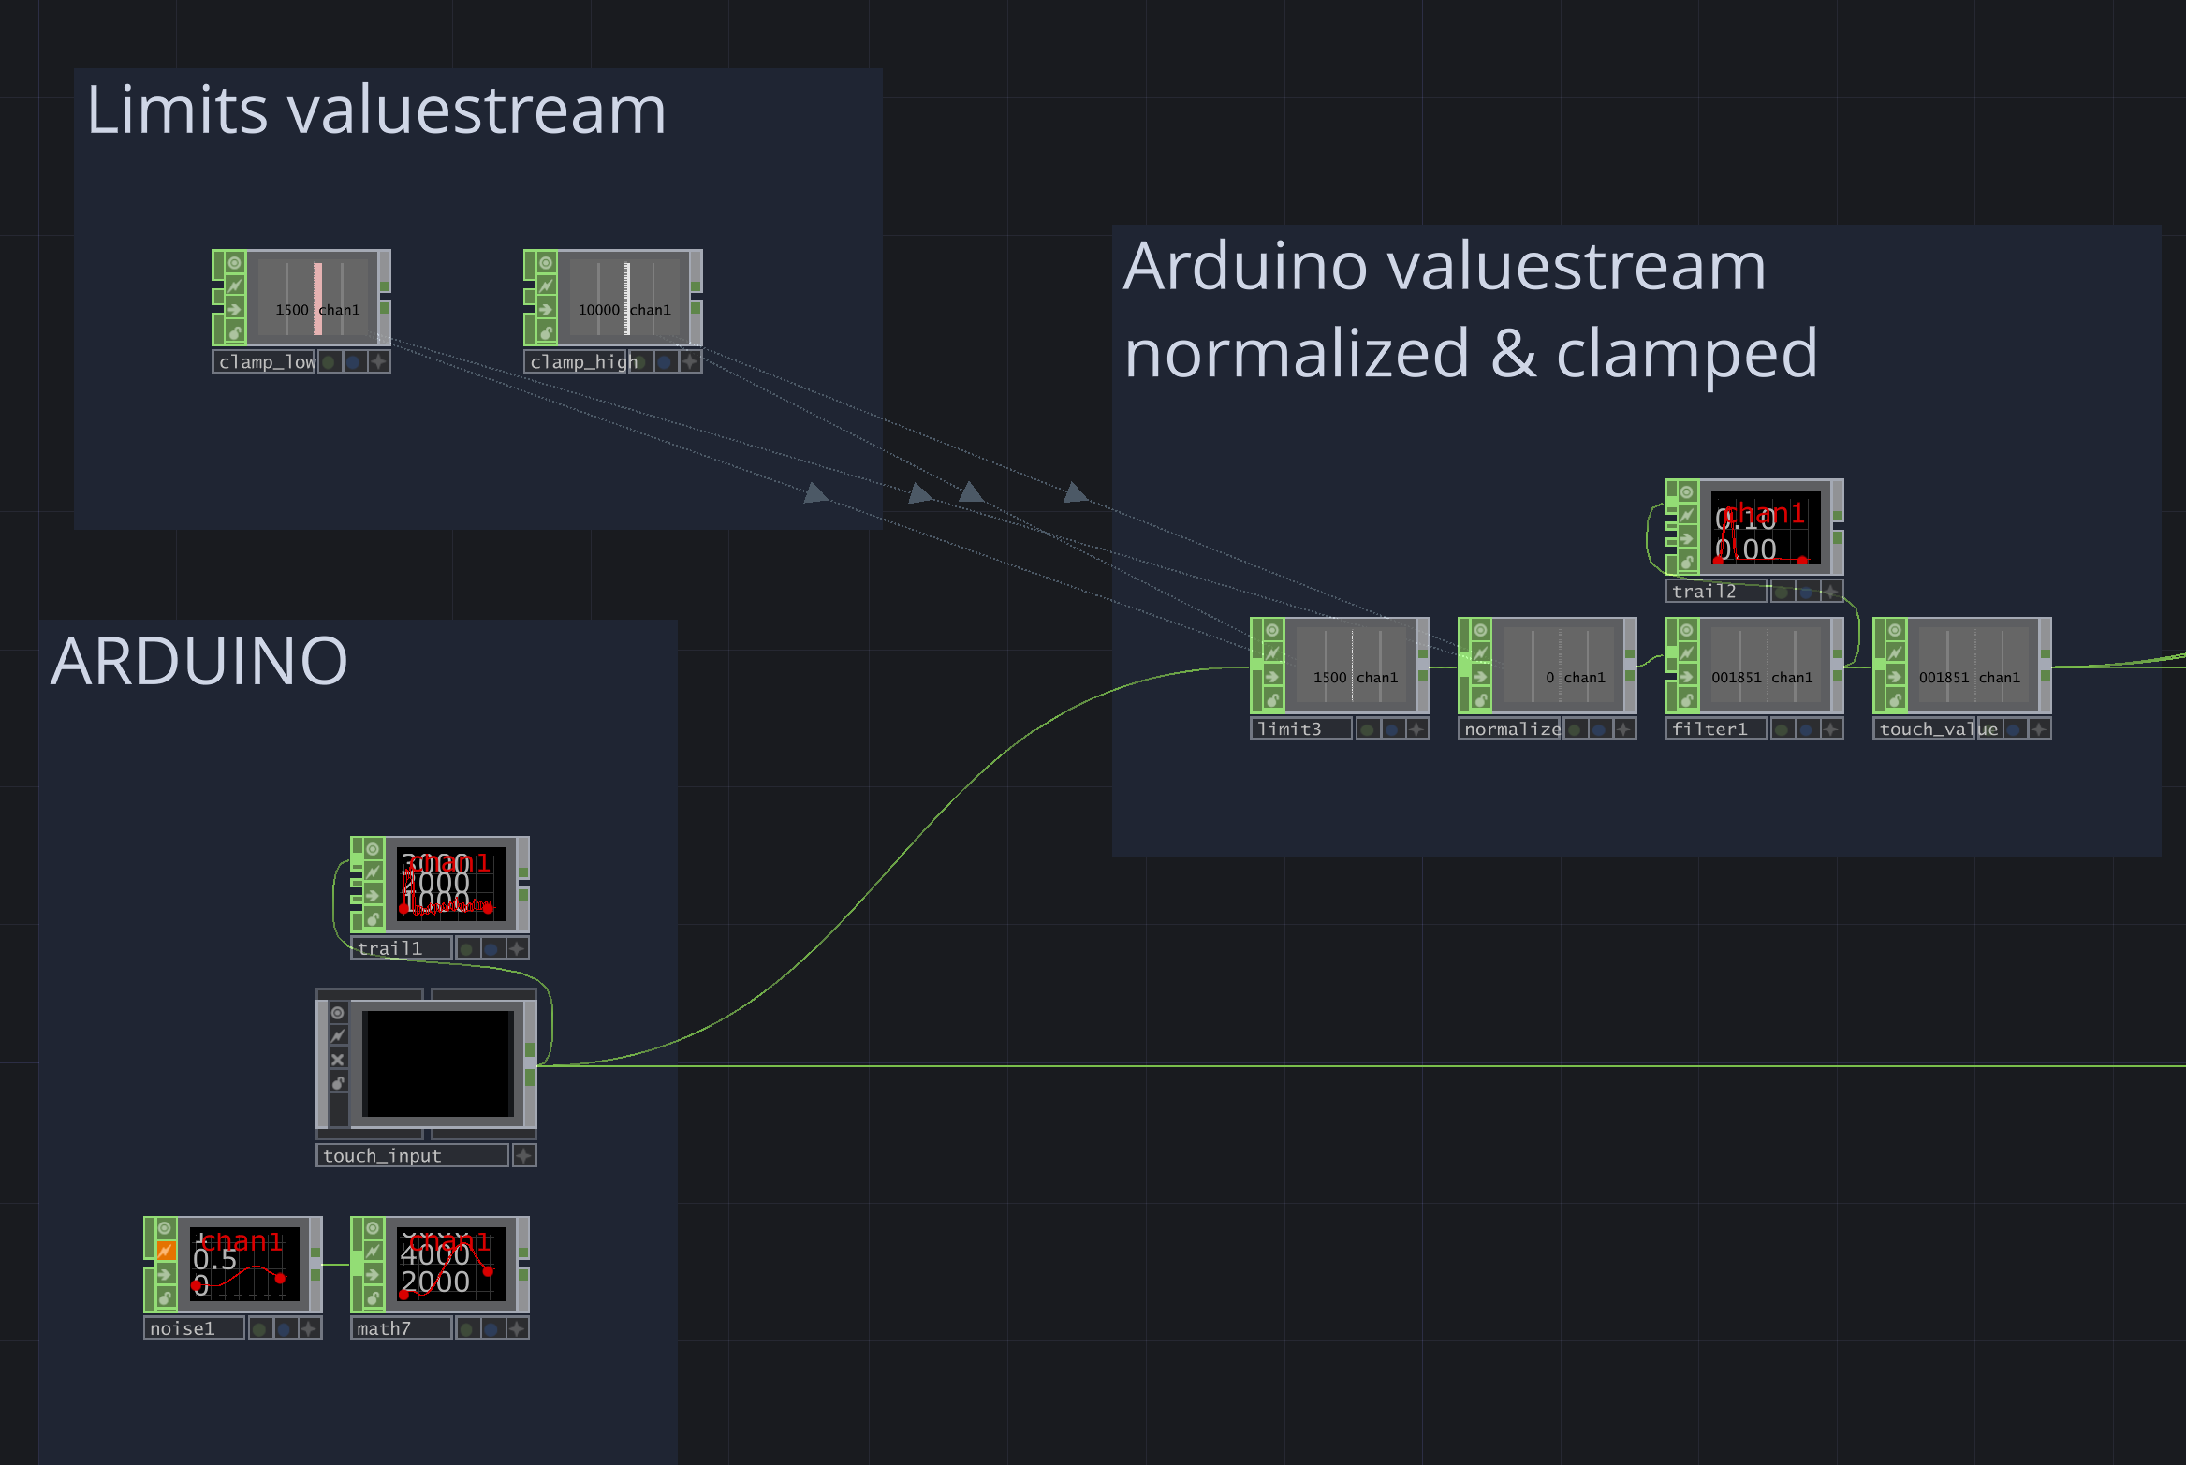
Task: Toggle blue display flag on clamp_low
Action: tap(354, 362)
